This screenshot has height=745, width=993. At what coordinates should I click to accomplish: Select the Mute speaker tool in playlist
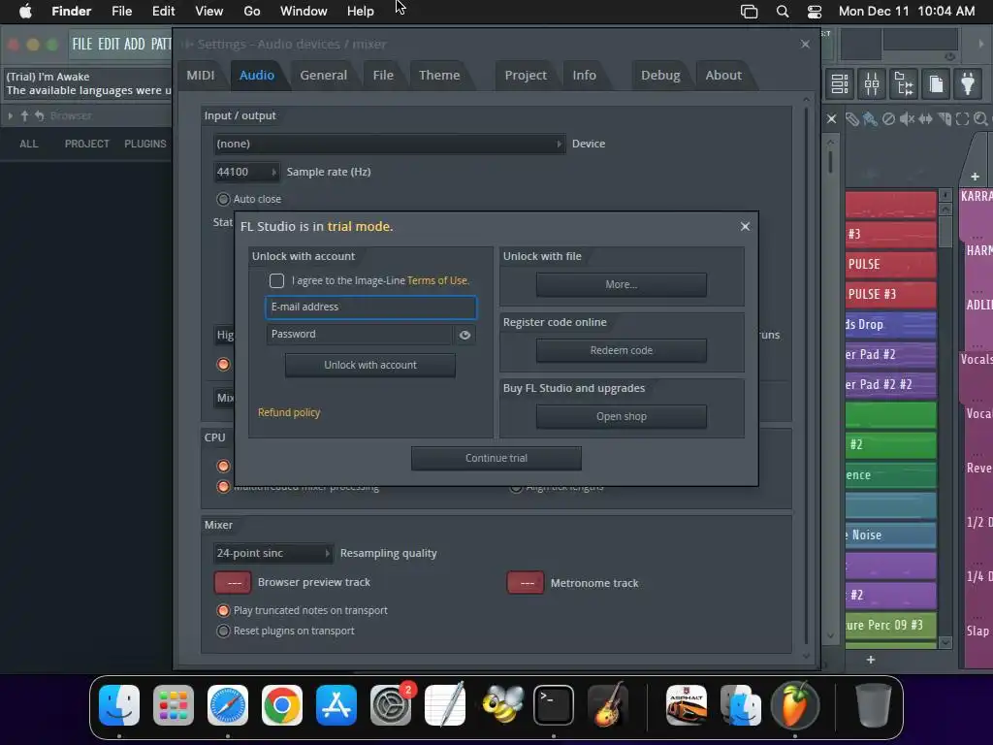pos(907,119)
